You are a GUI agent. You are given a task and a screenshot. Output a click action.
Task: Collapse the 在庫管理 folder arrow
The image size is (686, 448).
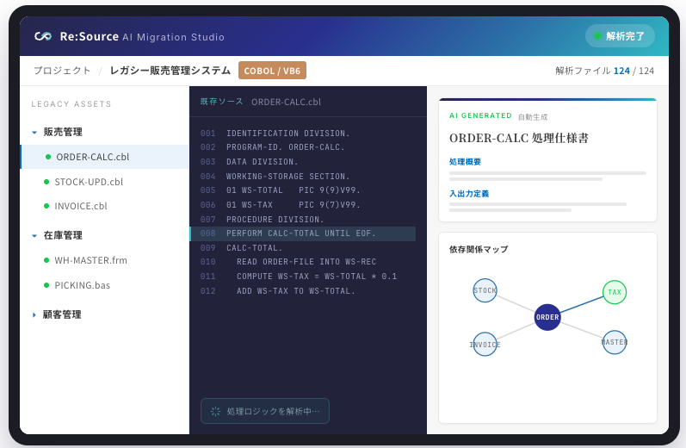point(34,235)
